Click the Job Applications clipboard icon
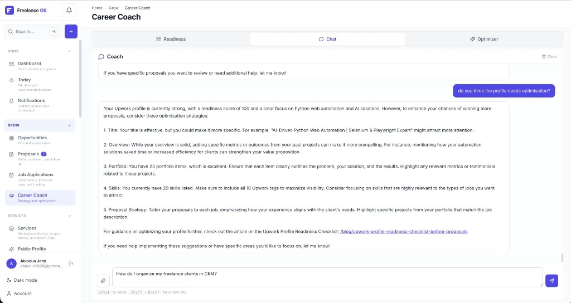This screenshot has width=571, height=303. 11,175
